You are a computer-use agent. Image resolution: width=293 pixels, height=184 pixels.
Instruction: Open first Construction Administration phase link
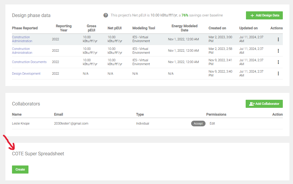[22, 39]
